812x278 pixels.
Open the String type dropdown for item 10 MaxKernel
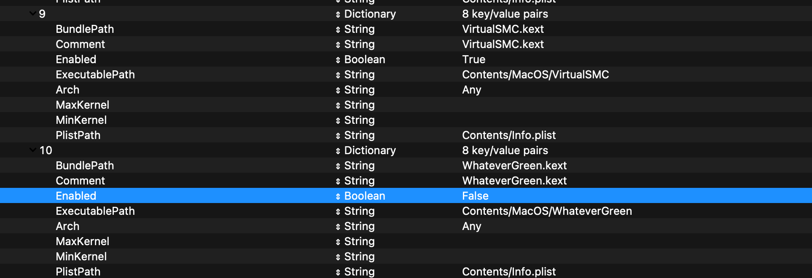coord(359,241)
